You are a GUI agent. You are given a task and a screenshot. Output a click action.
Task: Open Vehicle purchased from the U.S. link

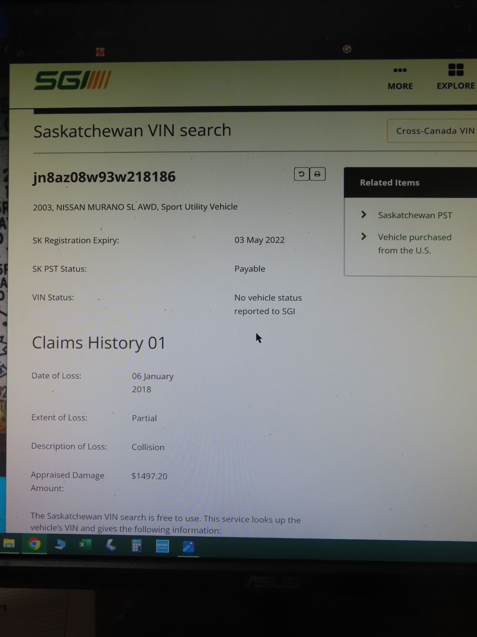414,243
